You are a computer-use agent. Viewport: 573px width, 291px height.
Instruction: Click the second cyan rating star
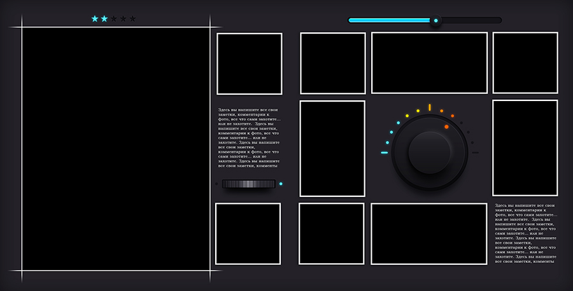click(x=104, y=18)
